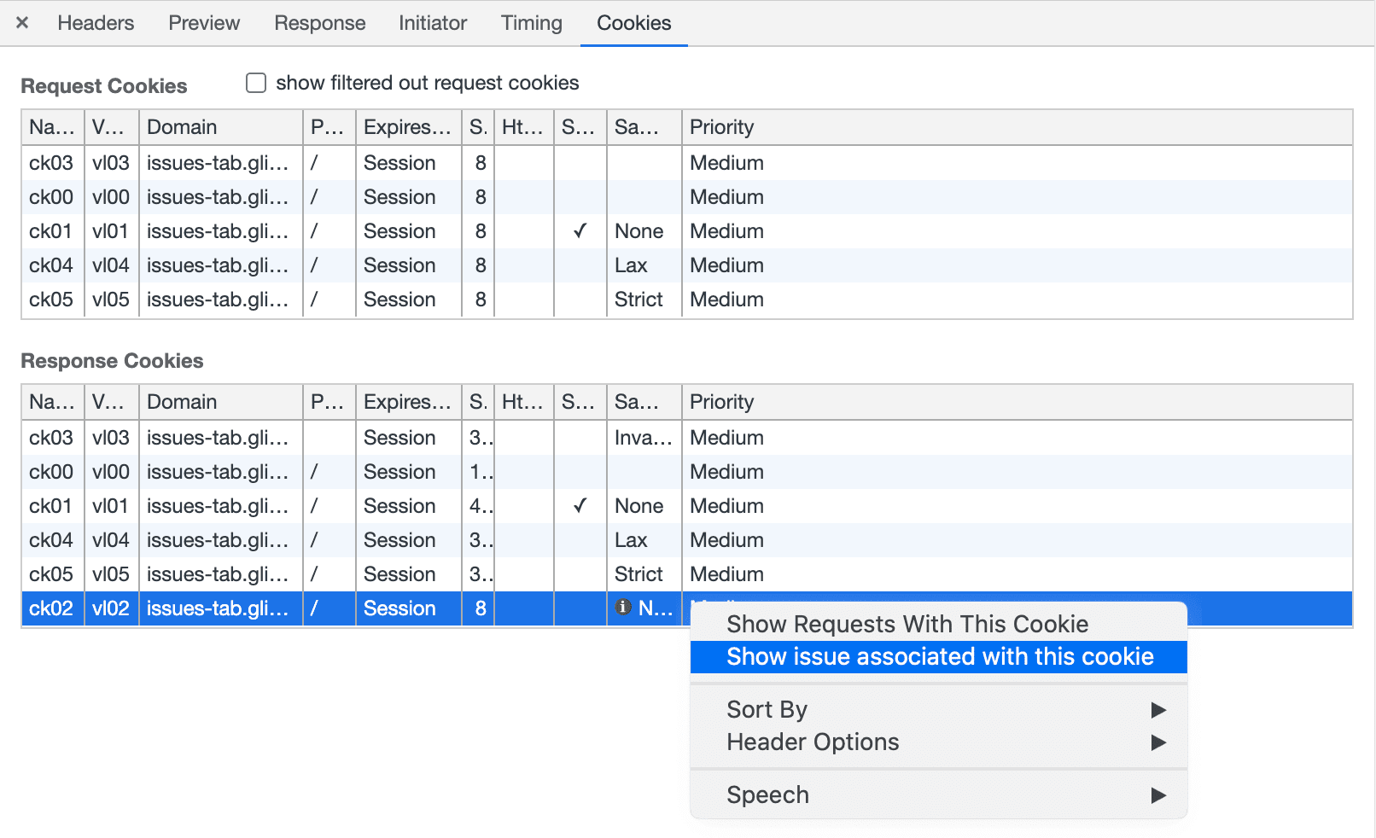This screenshot has height=838, width=1376.
Task: Select the Response tab
Action: 319,23
